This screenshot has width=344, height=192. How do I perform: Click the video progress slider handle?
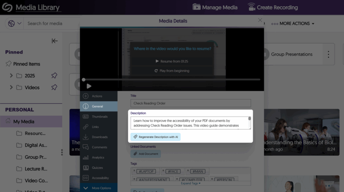[x=84, y=80]
